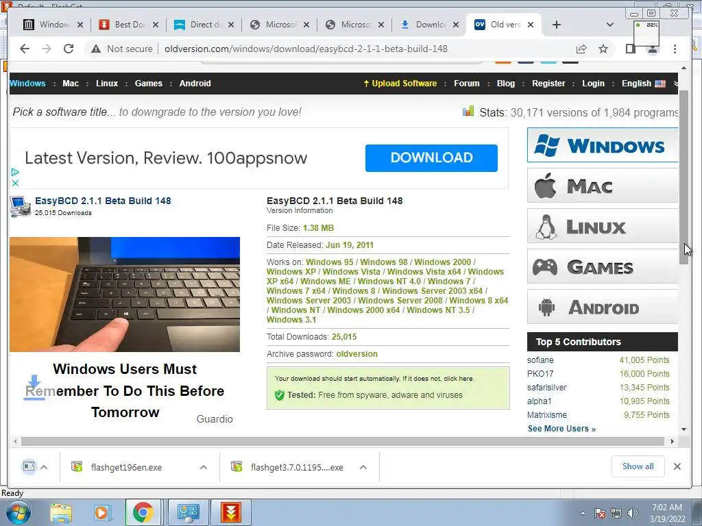702x526 pixels.
Task: Close the first Windows tab
Action: [80, 25]
